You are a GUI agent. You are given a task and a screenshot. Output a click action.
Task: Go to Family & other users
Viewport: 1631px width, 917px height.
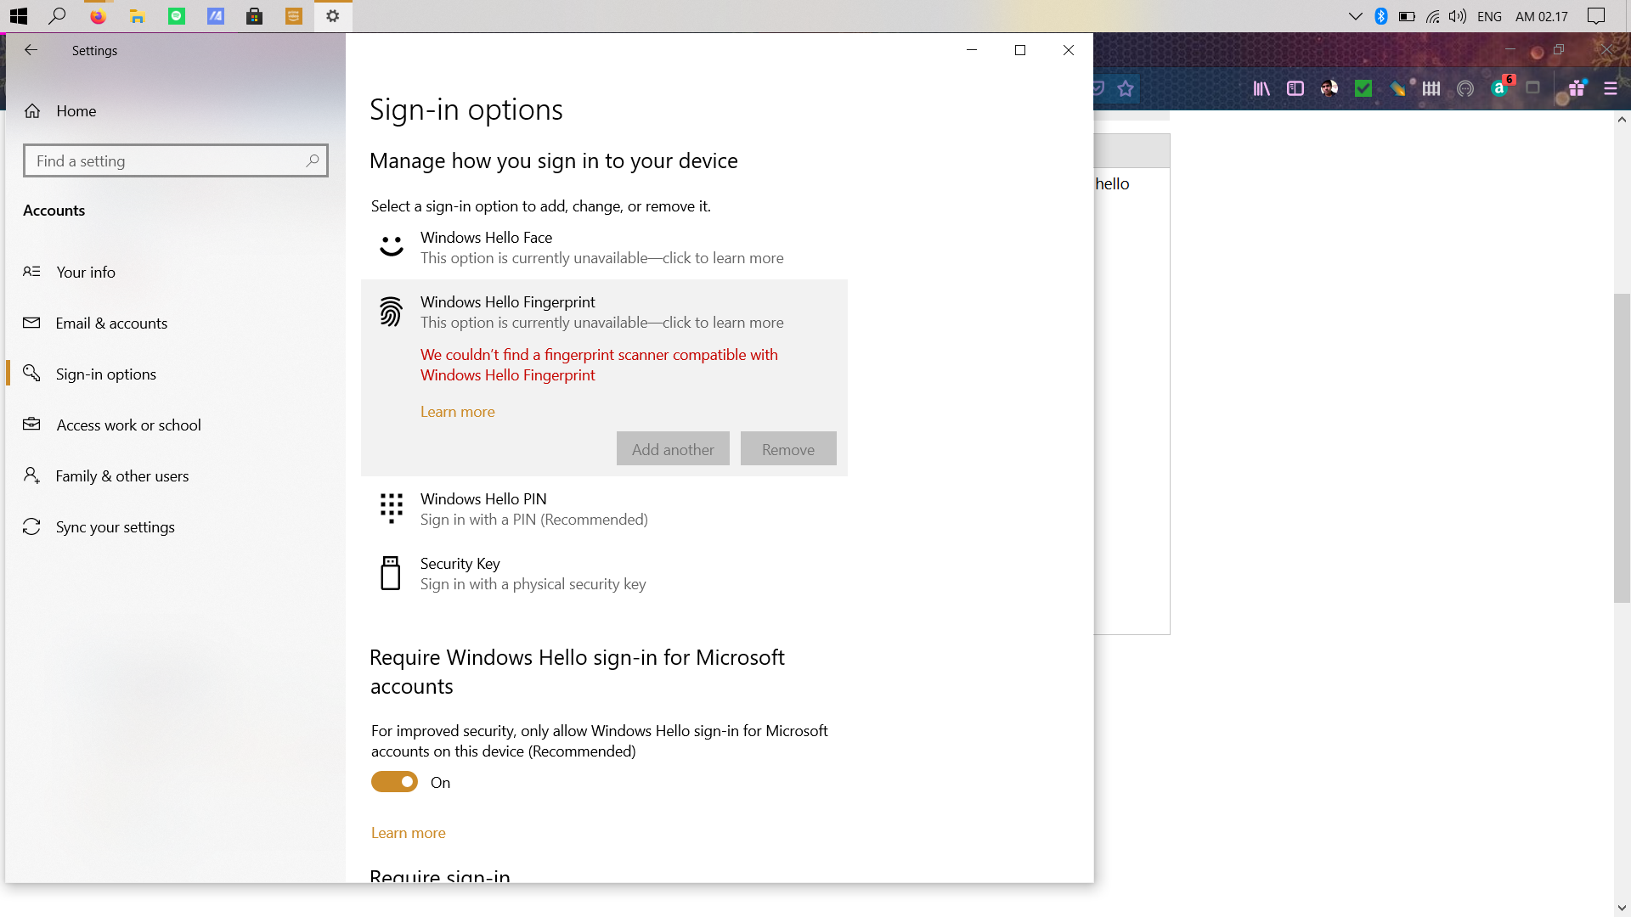[122, 475]
